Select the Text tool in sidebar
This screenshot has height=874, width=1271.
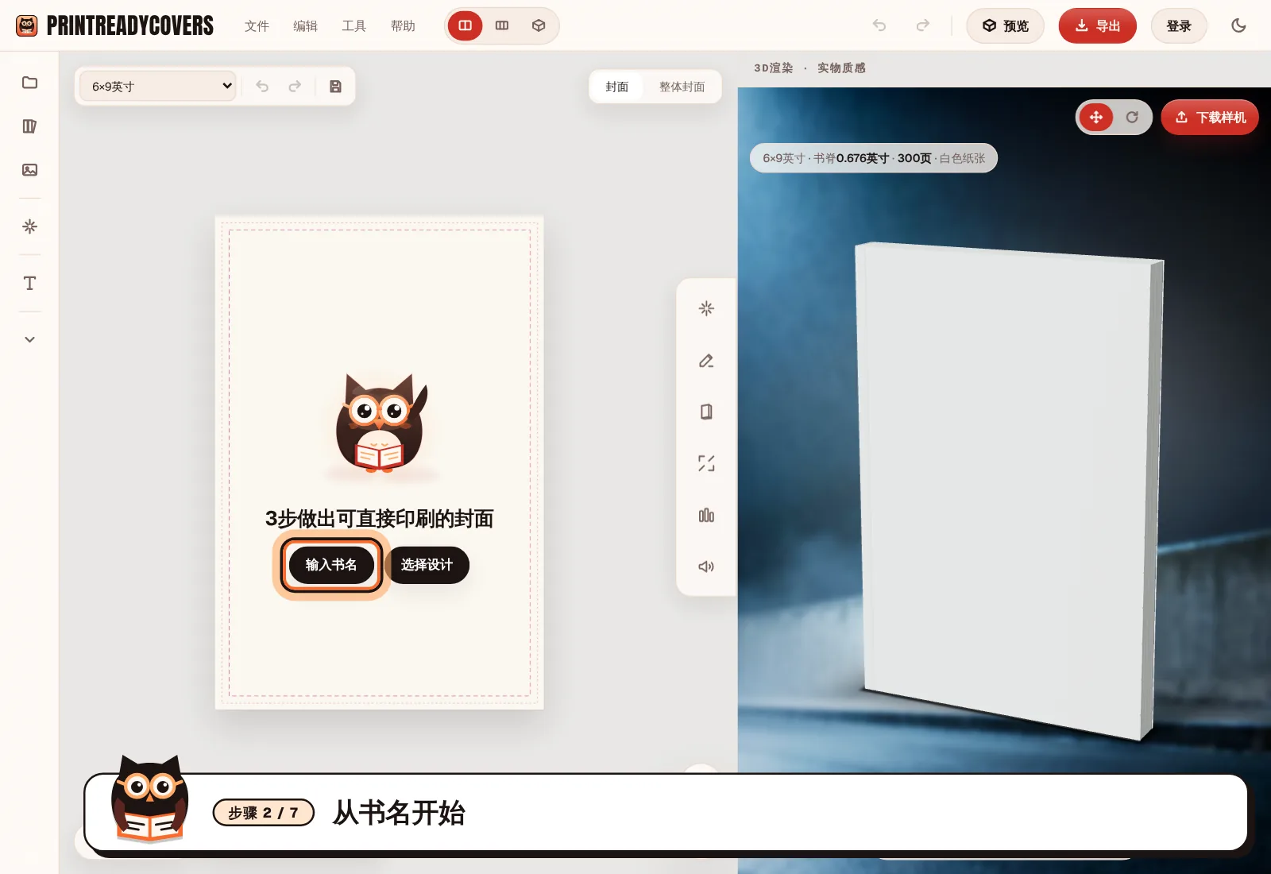[x=29, y=284]
